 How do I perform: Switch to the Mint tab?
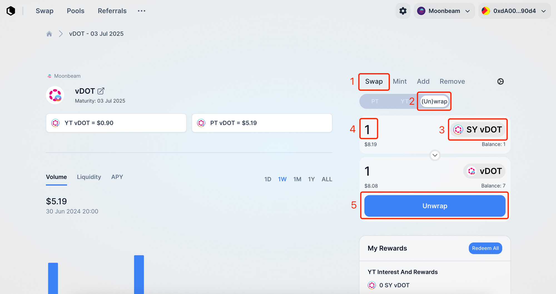tap(399, 81)
